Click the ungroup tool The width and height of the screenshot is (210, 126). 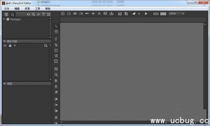coord(56,75)
